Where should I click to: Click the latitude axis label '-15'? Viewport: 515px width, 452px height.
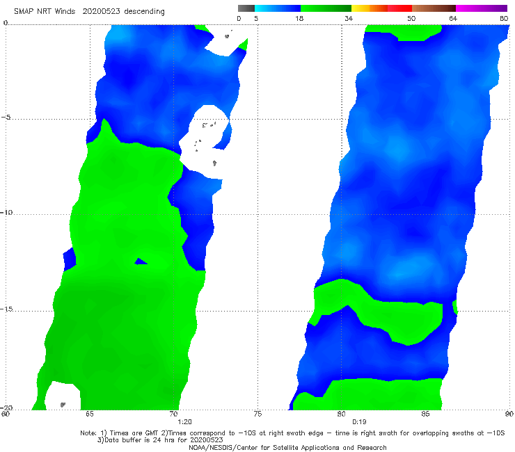6,309
